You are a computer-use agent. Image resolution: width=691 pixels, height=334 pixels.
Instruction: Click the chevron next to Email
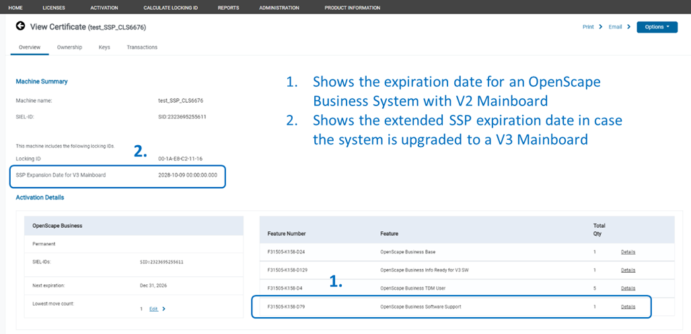coord(629,27)
